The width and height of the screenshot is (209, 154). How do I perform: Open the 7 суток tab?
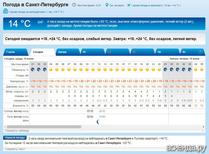[x=15, y=52]
